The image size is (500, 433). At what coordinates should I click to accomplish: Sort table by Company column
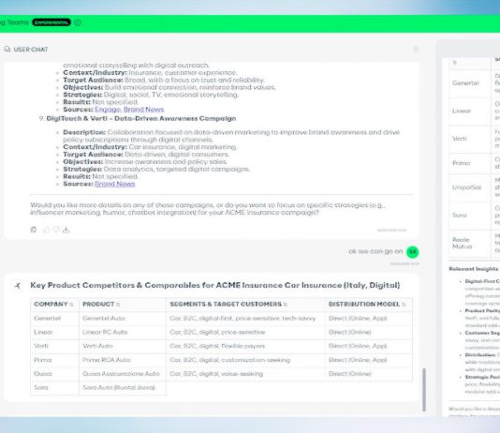pyautogui.click(x=71, y=305)
